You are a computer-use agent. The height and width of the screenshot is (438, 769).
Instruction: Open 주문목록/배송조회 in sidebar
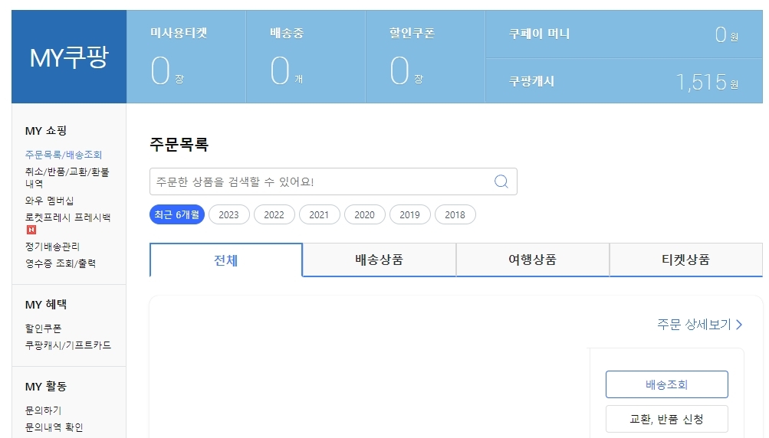[64, 155]
